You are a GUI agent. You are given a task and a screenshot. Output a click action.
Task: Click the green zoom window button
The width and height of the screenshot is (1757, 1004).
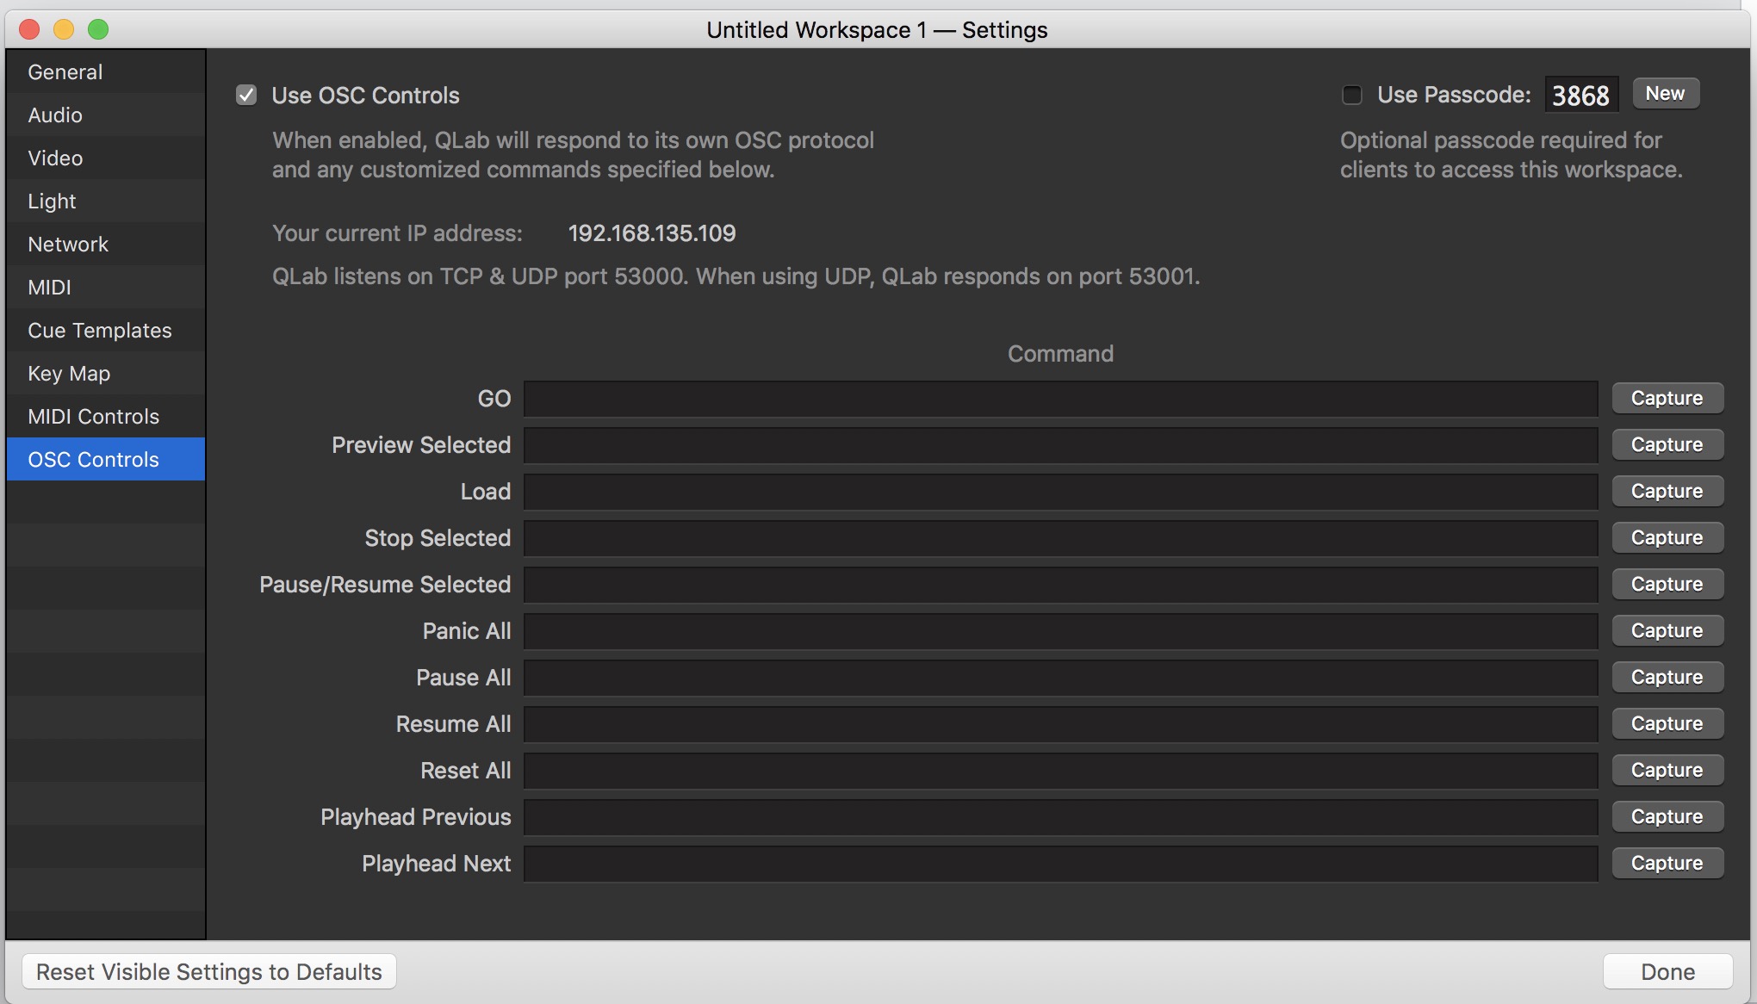pyautogui.click(x=99, y=30)
